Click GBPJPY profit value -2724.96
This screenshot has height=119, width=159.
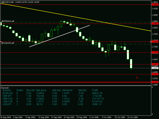tap(97, 96)
